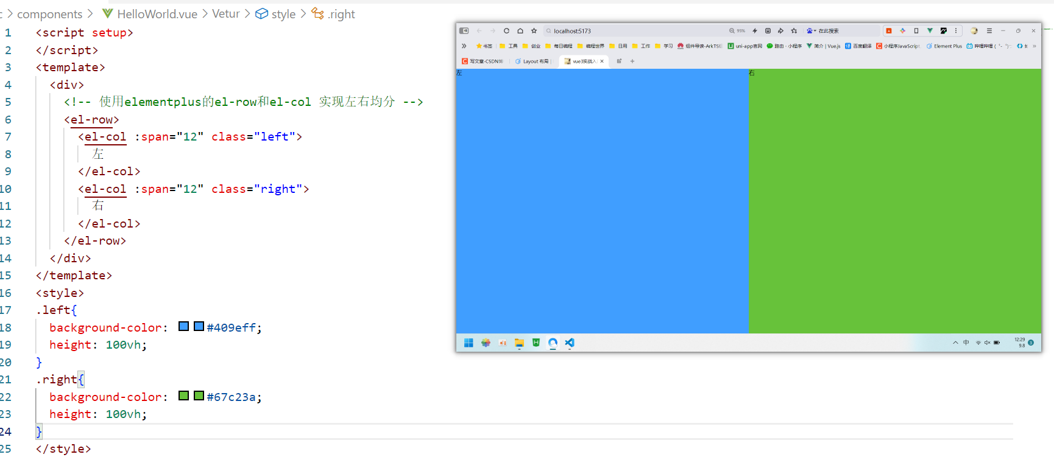Show more bookmarks overflow chevron
This screenshot has width=1054, height=474.
[1035, 46]
